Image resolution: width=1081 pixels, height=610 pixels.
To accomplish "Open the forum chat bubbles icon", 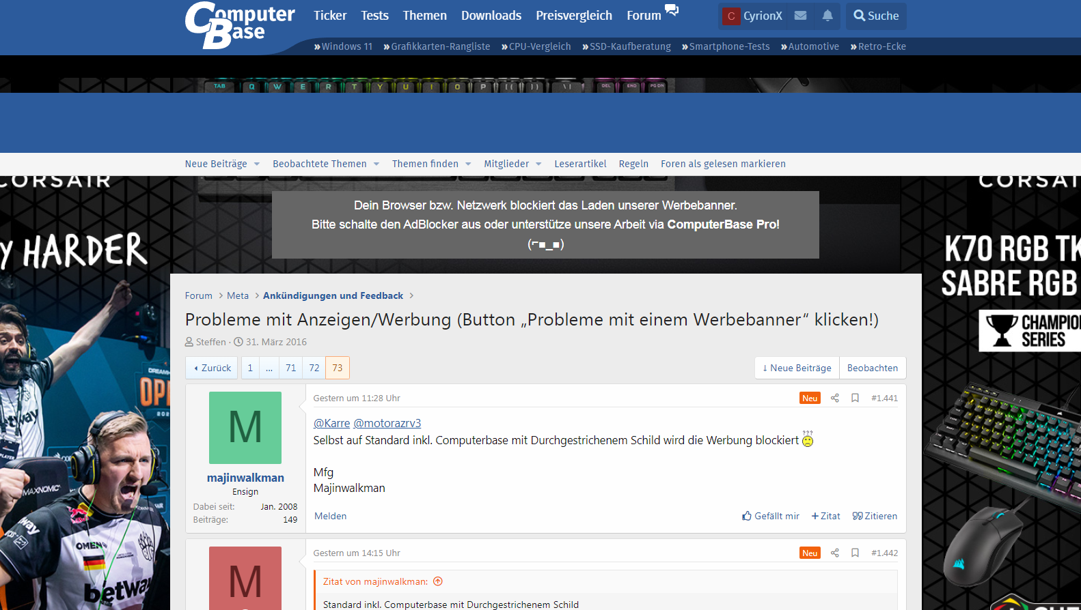I will coord(672,10).
